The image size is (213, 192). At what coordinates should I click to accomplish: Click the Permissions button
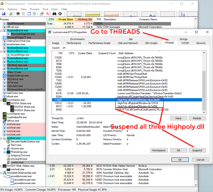[x=159, y=150]
